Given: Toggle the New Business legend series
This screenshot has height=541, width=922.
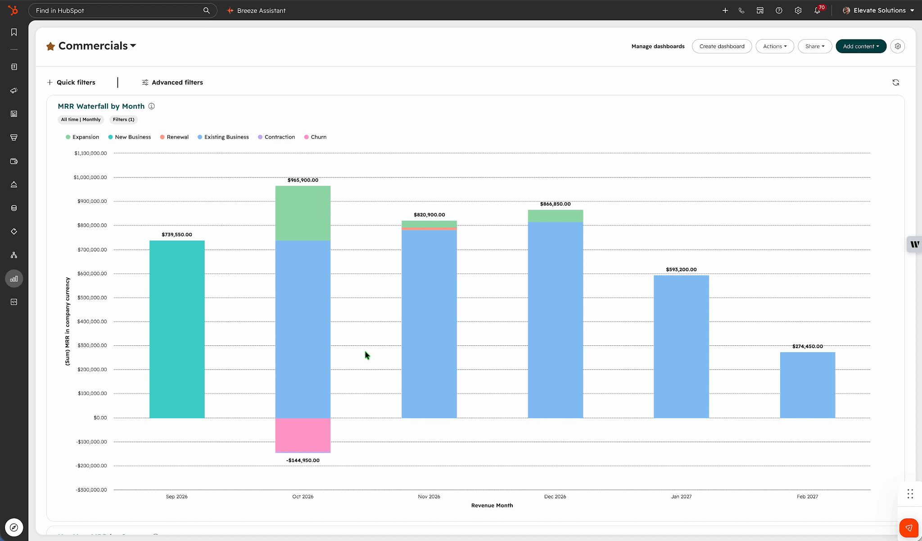Looking at the screenshot, I should point(130,137).
